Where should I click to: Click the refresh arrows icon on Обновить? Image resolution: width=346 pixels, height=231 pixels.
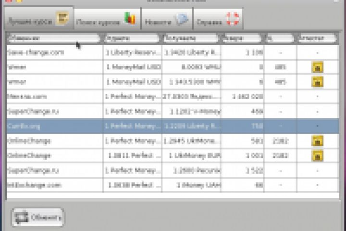tap(21, 217)
